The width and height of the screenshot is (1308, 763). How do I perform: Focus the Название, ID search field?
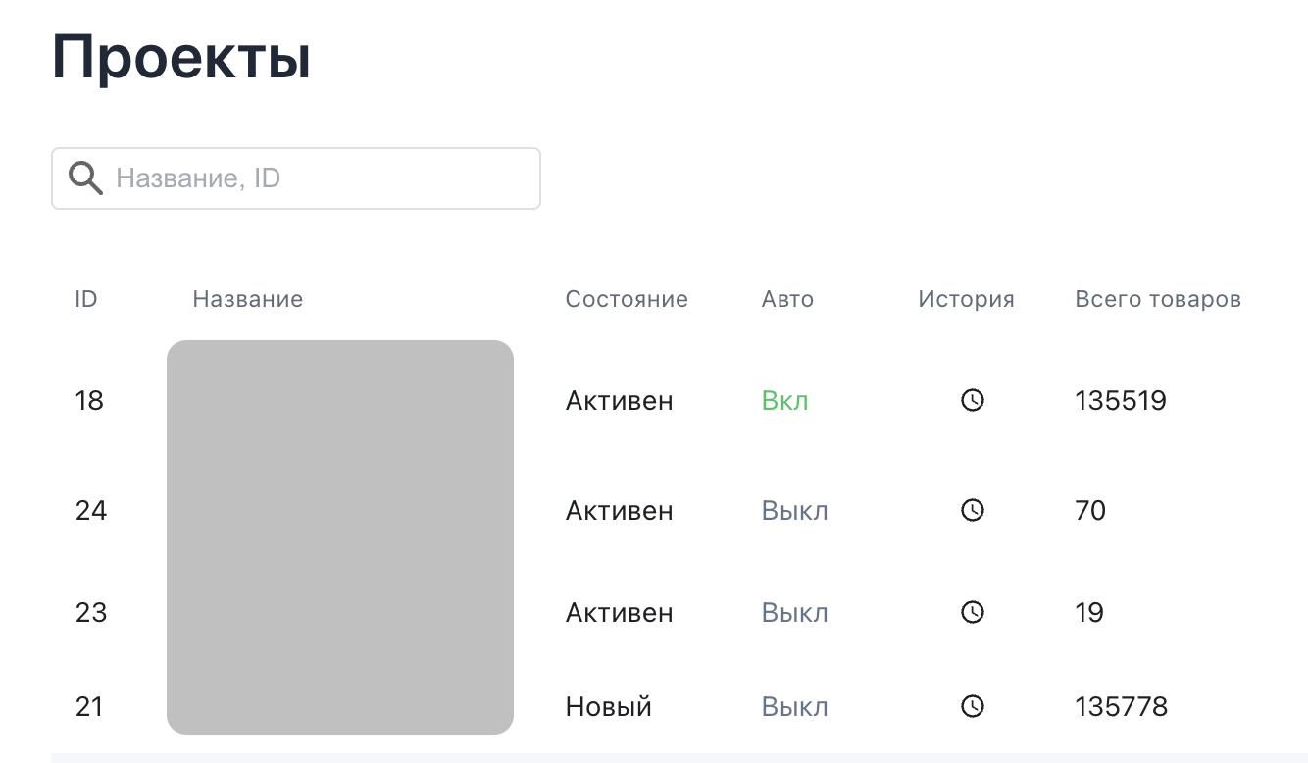point(324,178)
